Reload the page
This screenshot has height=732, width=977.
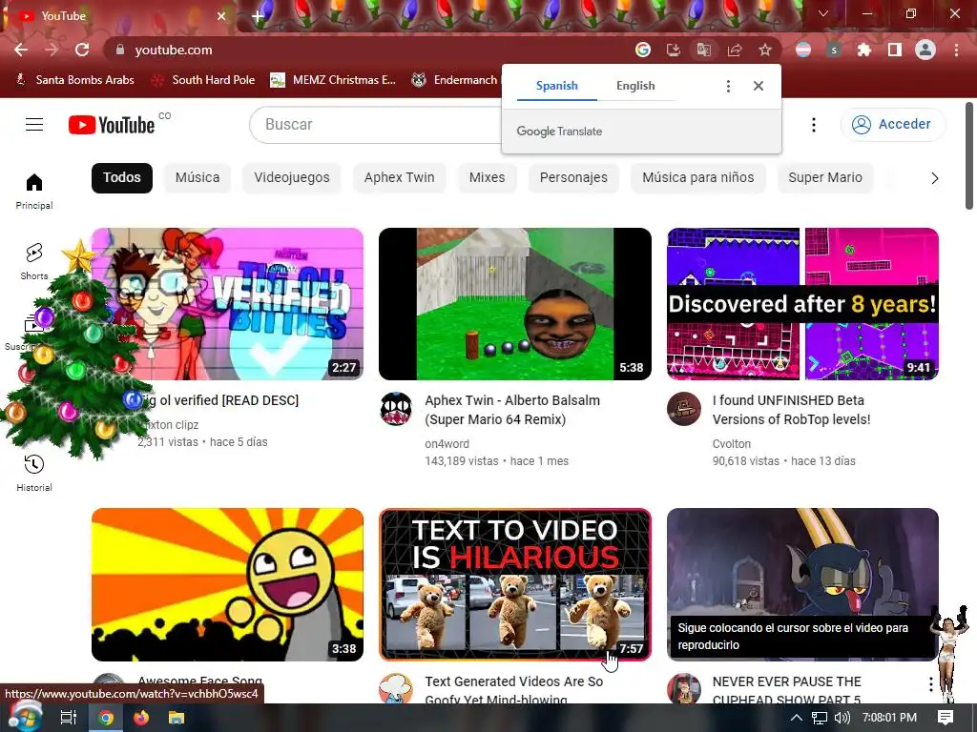click(82, 50)
